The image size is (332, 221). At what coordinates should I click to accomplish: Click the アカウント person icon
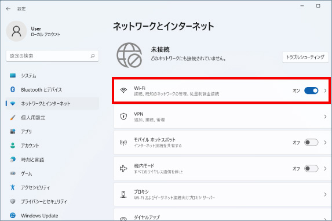coord(13,146)
